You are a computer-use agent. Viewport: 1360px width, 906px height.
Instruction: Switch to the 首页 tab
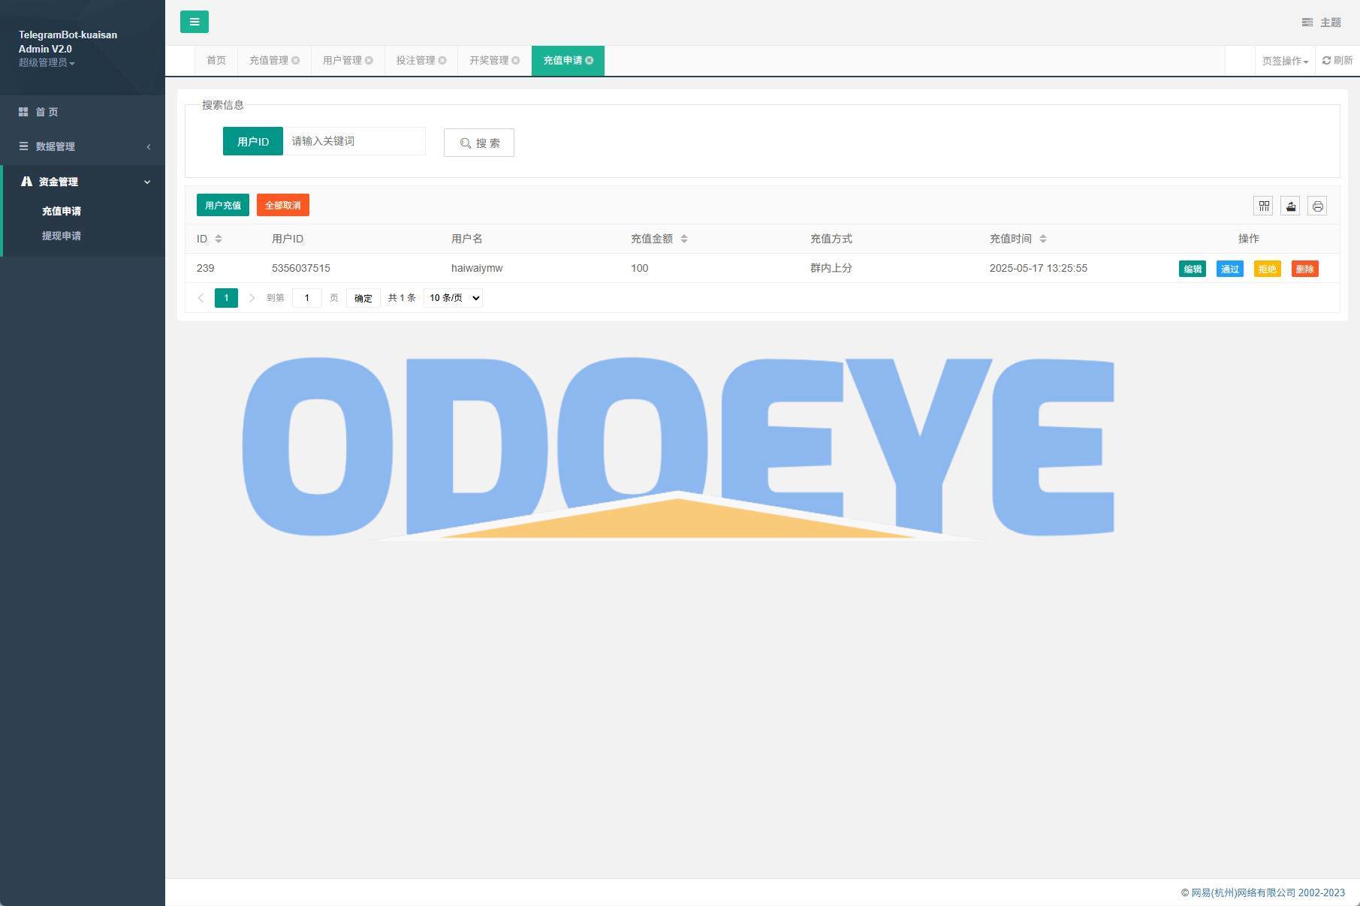(216, 60)
